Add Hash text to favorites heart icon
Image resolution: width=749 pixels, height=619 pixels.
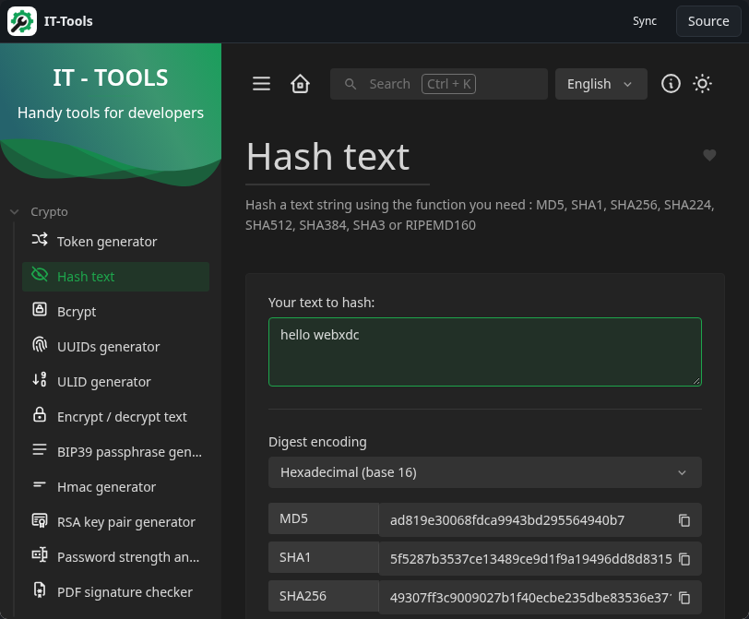pyautogui.click(x=709, y=155)
